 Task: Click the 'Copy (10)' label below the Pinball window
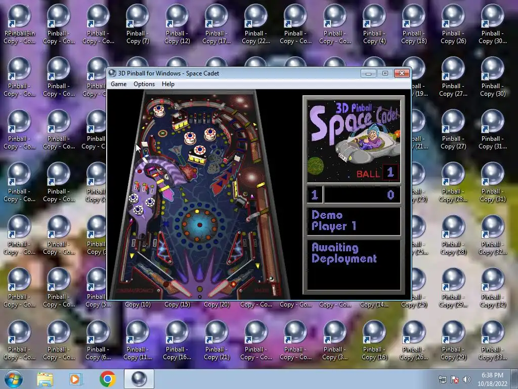click(x=138, y=304)
